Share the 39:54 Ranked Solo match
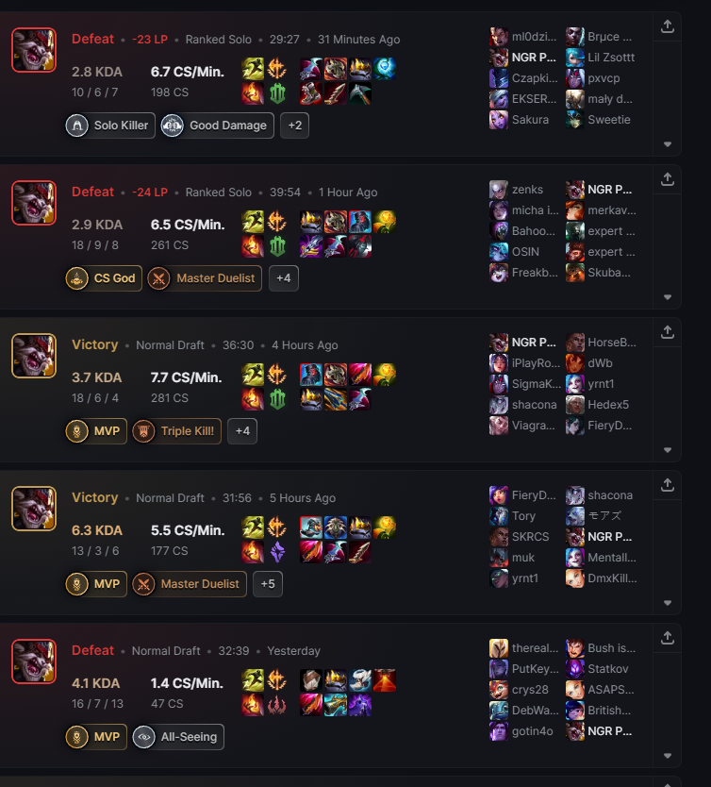Screen dimensions: 711x787 coord(667,179)
